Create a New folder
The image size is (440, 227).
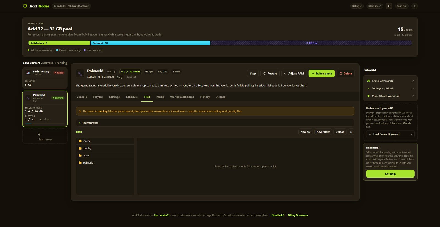[x=323, y=132]
